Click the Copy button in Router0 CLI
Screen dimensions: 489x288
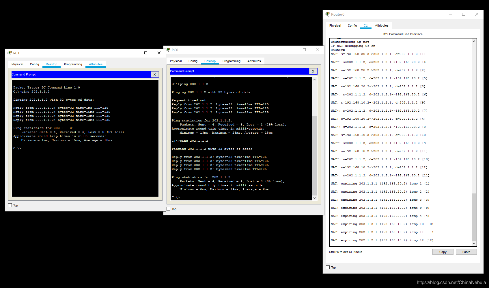pos(443,252)
